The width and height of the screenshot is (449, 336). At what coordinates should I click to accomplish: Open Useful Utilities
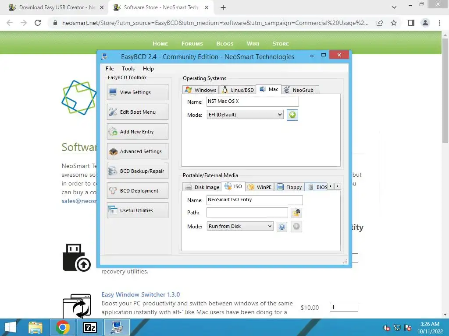tap(137, 210)
